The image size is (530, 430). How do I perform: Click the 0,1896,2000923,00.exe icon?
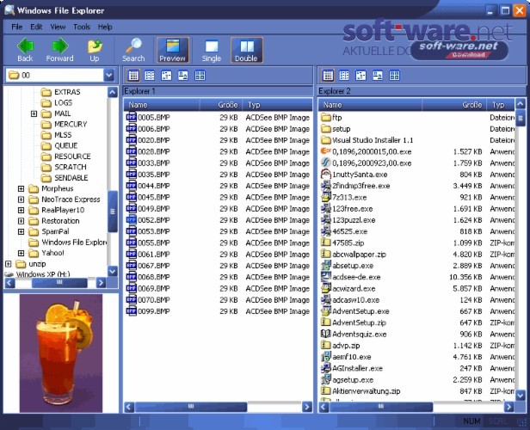click(326, 163)
